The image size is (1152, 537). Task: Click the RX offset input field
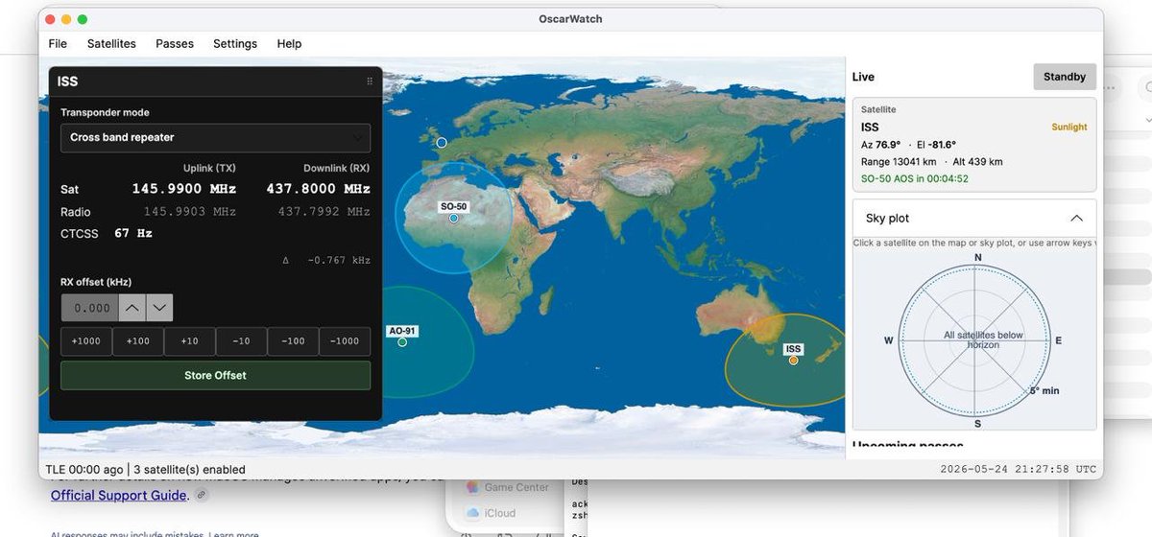[89, 308]
